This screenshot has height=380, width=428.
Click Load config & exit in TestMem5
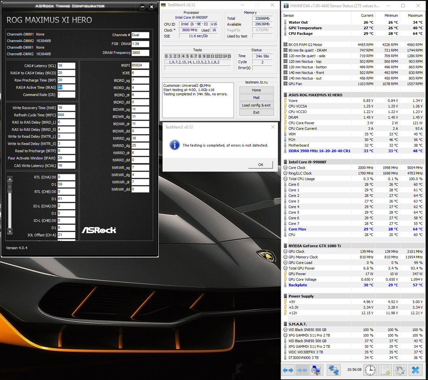click(x=257, y=105)
